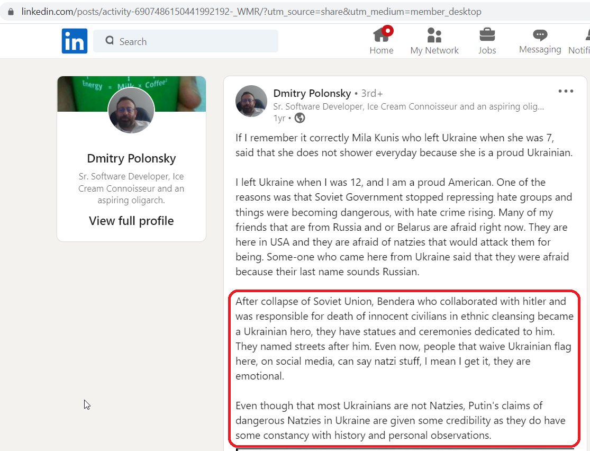Click the '3rd+' connection degree label
The width and height of the screenshot is (590, 451).
(x=372, y=93)
